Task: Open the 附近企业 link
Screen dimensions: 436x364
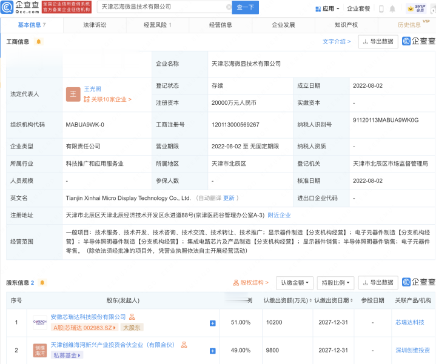Action: (279, 216)
